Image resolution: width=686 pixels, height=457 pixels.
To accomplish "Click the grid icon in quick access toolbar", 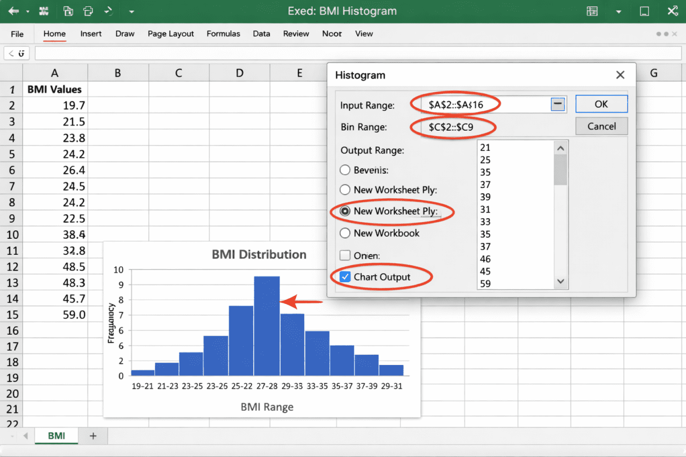I will point(43,11).
